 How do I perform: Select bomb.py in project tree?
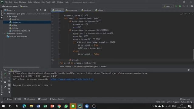[x=15, y=19]
